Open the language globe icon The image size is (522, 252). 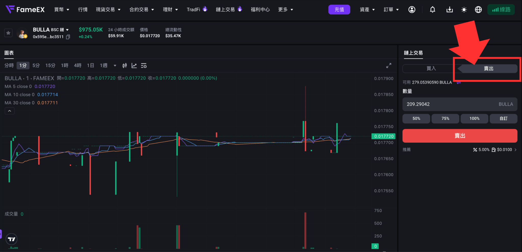478,9
